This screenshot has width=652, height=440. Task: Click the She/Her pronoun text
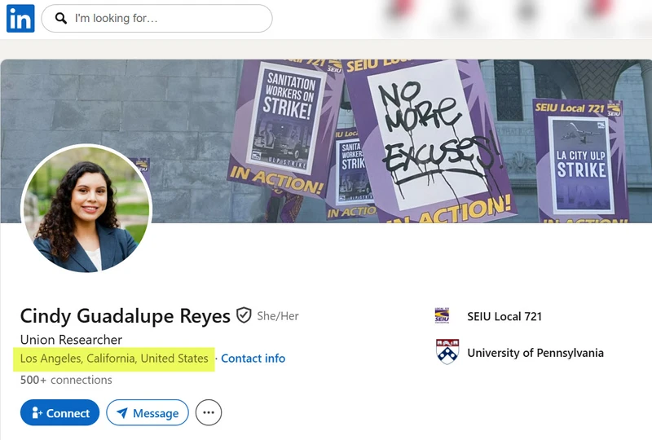[x=278, y=316]
